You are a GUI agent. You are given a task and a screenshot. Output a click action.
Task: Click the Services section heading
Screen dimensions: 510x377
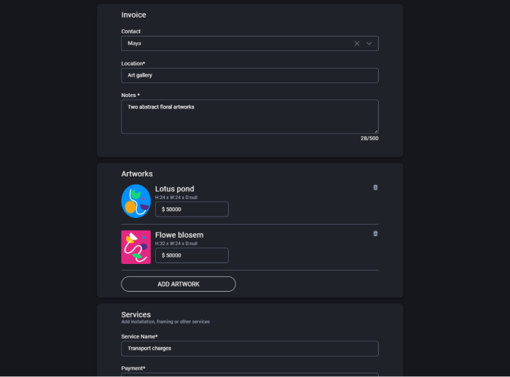(x=136, y=315)
